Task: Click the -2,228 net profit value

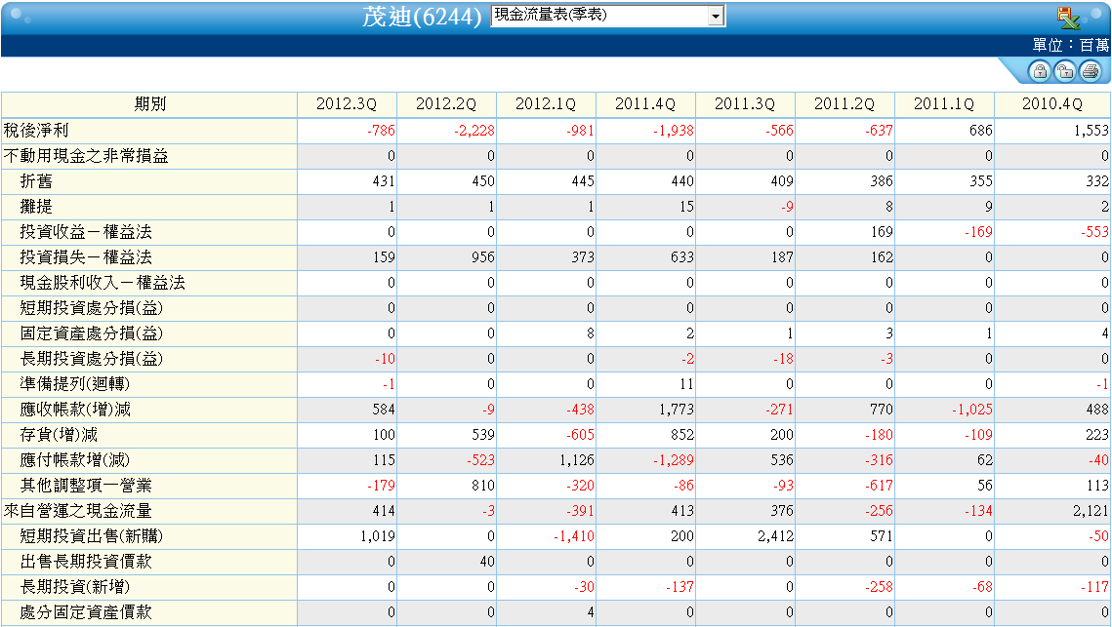Action: pos(474,131)
